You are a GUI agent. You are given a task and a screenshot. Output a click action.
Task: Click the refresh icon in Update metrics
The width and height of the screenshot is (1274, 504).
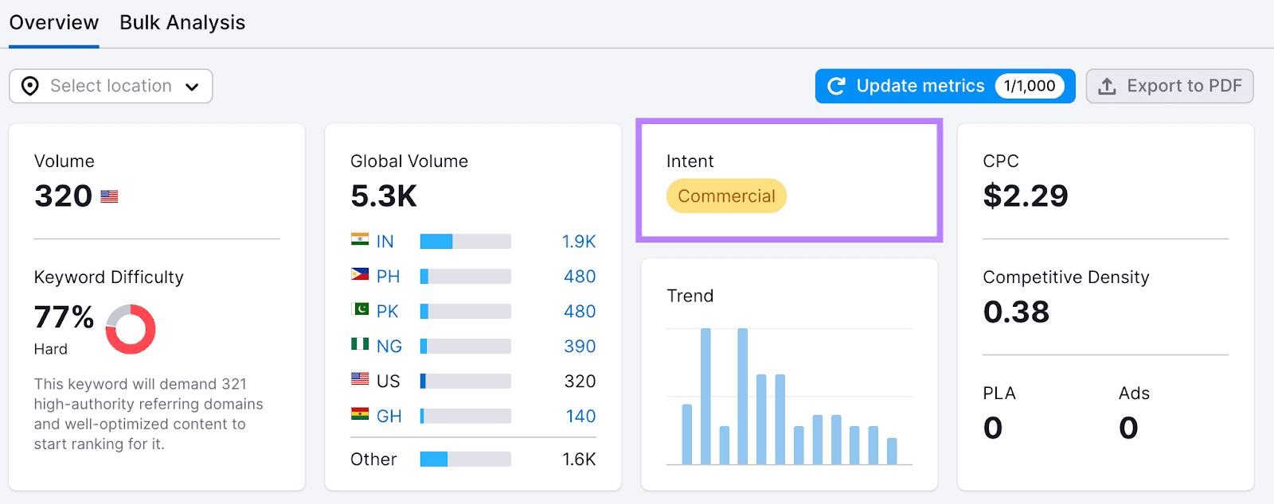[x=836, y=86]
